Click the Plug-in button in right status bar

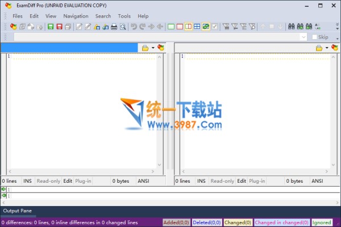(x=256, y=181)
